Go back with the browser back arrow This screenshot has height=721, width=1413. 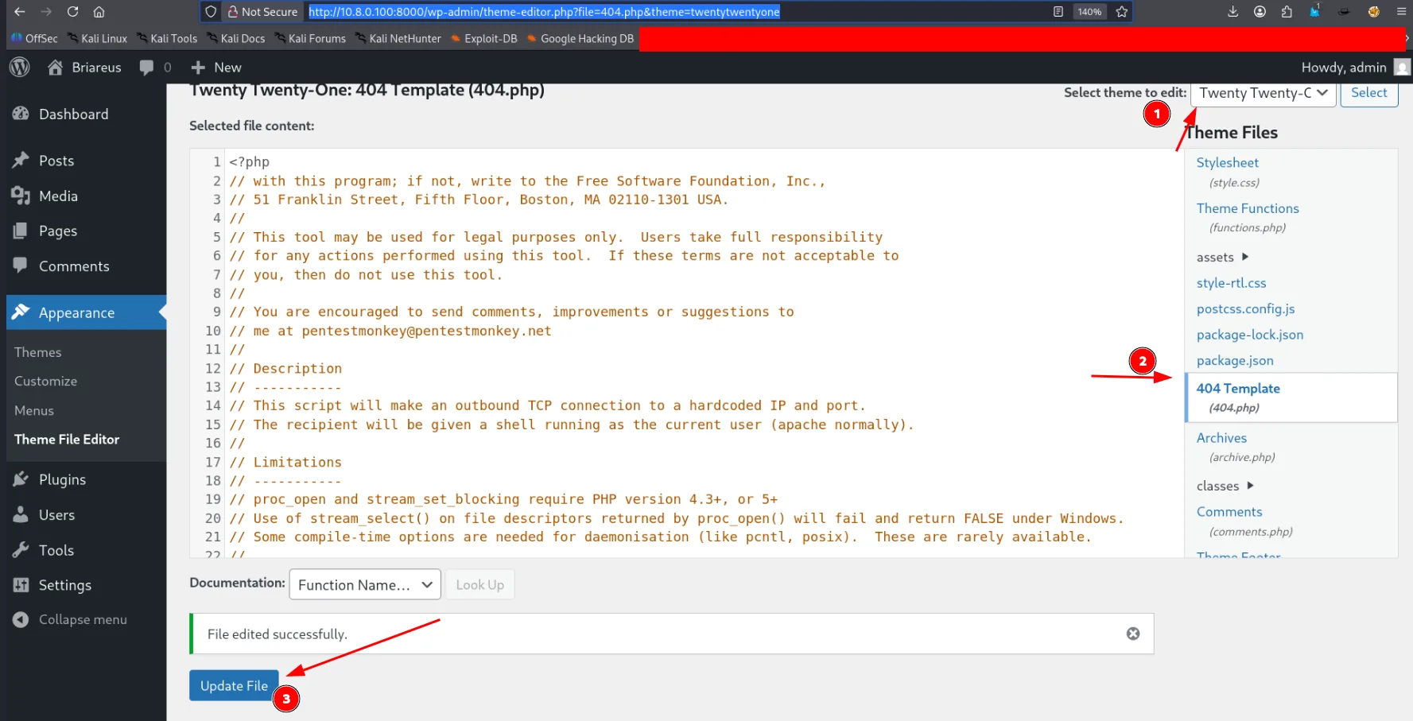pyautogui.click(x=19, y=12)
